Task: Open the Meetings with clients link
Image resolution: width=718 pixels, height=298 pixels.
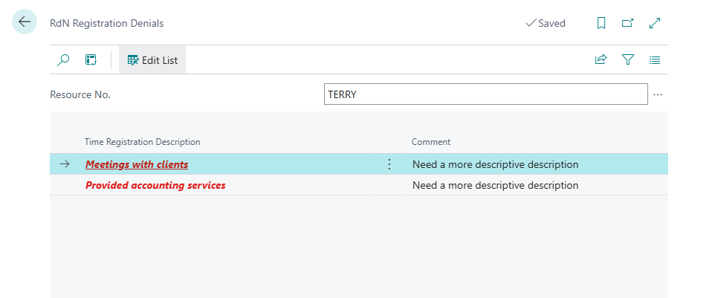Action: click(137, 164)
